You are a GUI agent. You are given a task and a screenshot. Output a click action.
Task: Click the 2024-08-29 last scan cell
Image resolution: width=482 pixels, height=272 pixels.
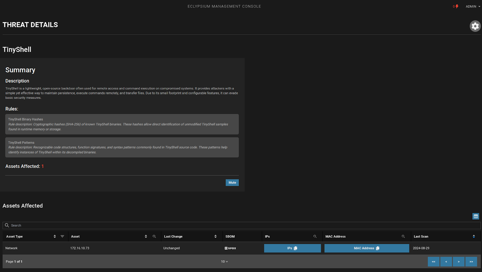point(421,248)
